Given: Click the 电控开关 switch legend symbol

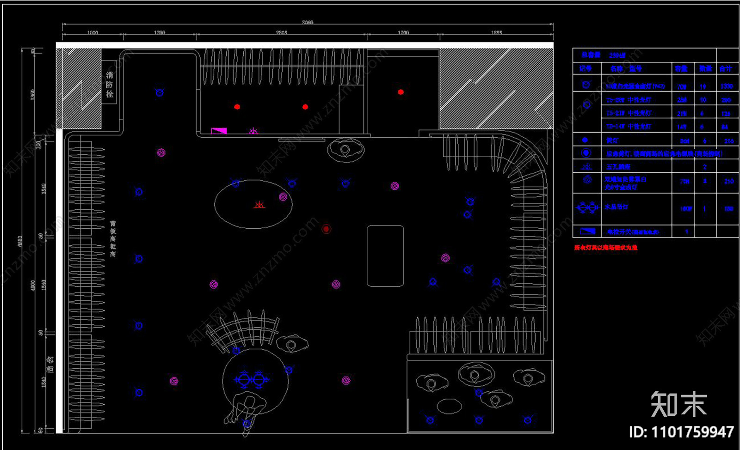Looking at the screenshot, I should pyautogui.click(x=588, y=231).
